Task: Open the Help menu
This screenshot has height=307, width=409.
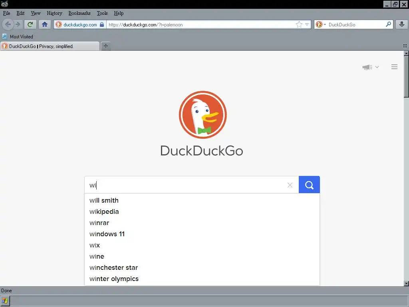Action: tap(119, 13)
